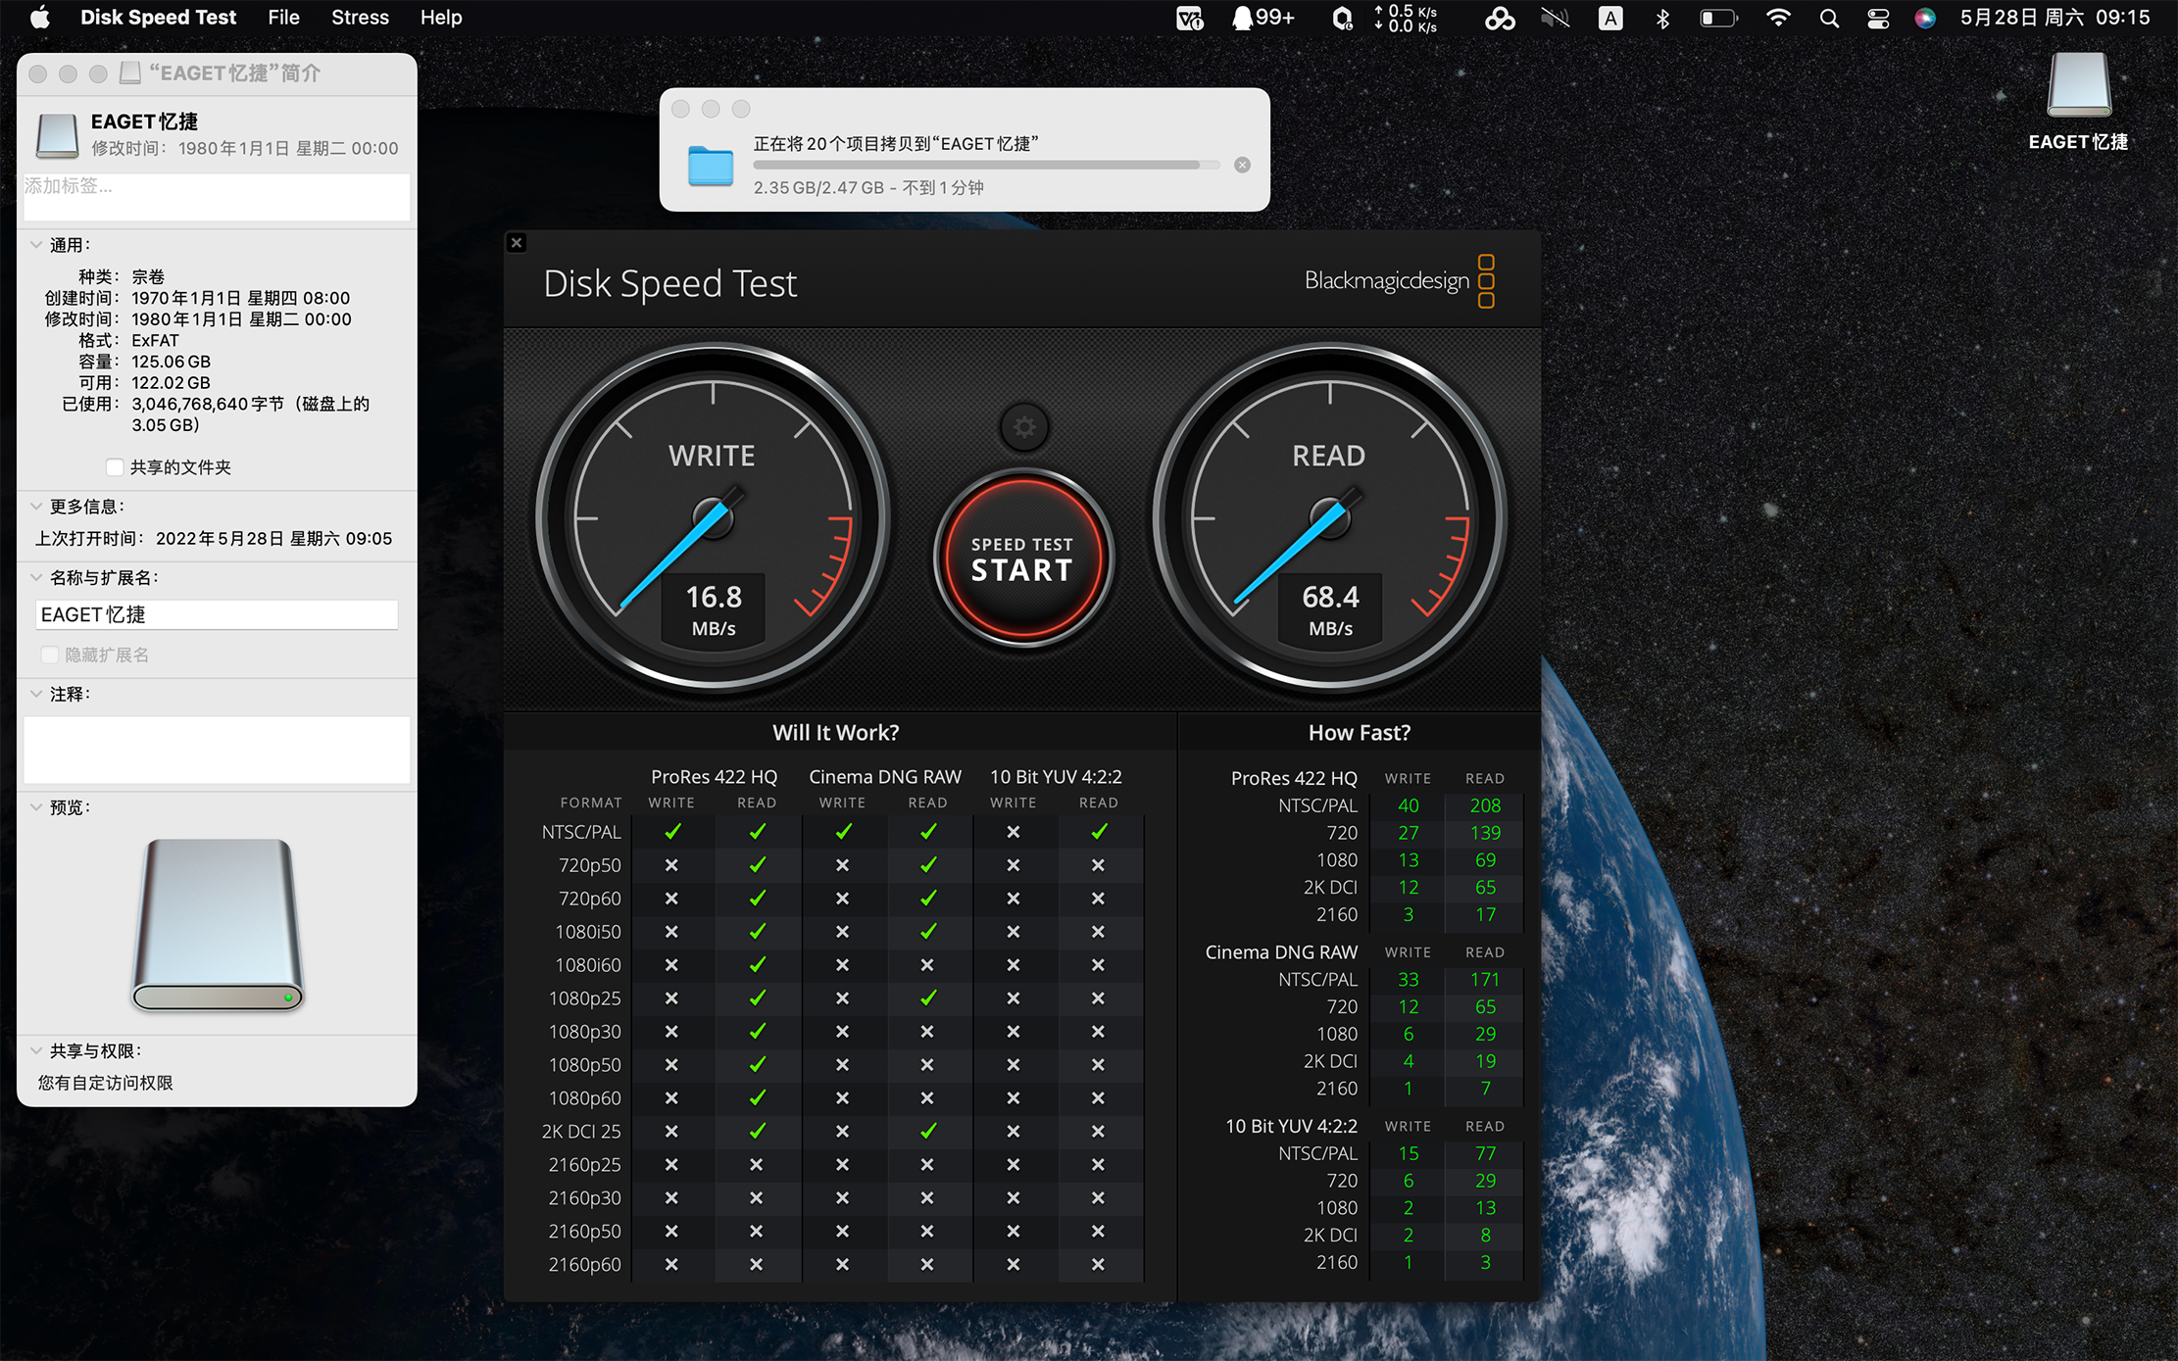Open the File menu
The height and width of the screenshot is (1361, 2178).
pyautogui.click(x=283, y=18)
